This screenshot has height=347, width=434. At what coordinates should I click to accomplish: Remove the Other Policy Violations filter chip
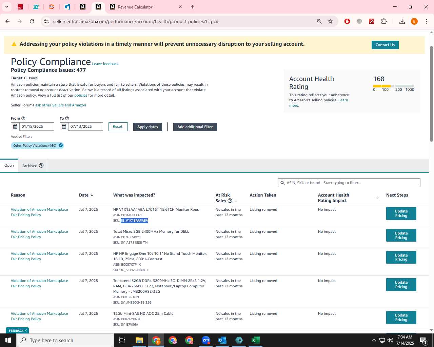point(61,145)
